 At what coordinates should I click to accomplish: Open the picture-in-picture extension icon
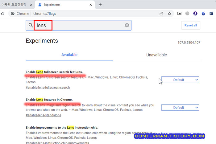click(179, 14)
